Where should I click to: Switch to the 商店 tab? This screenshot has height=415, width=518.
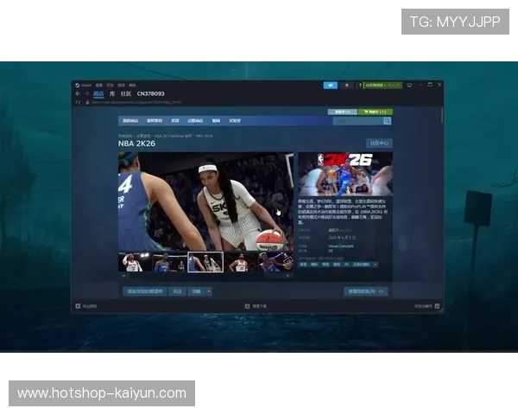[x=98, y=93]
